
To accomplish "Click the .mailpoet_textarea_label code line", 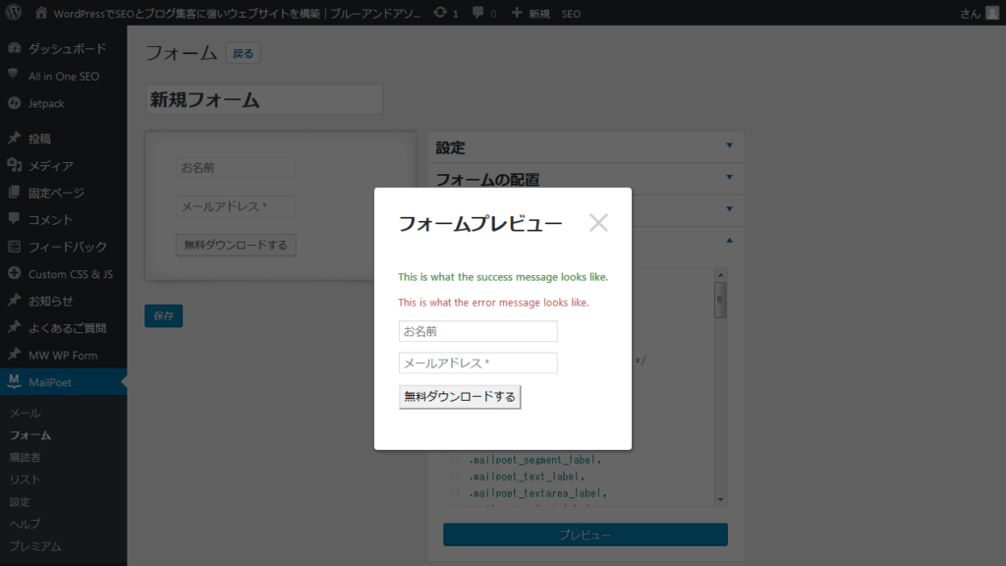I will [x=537, y=493].
